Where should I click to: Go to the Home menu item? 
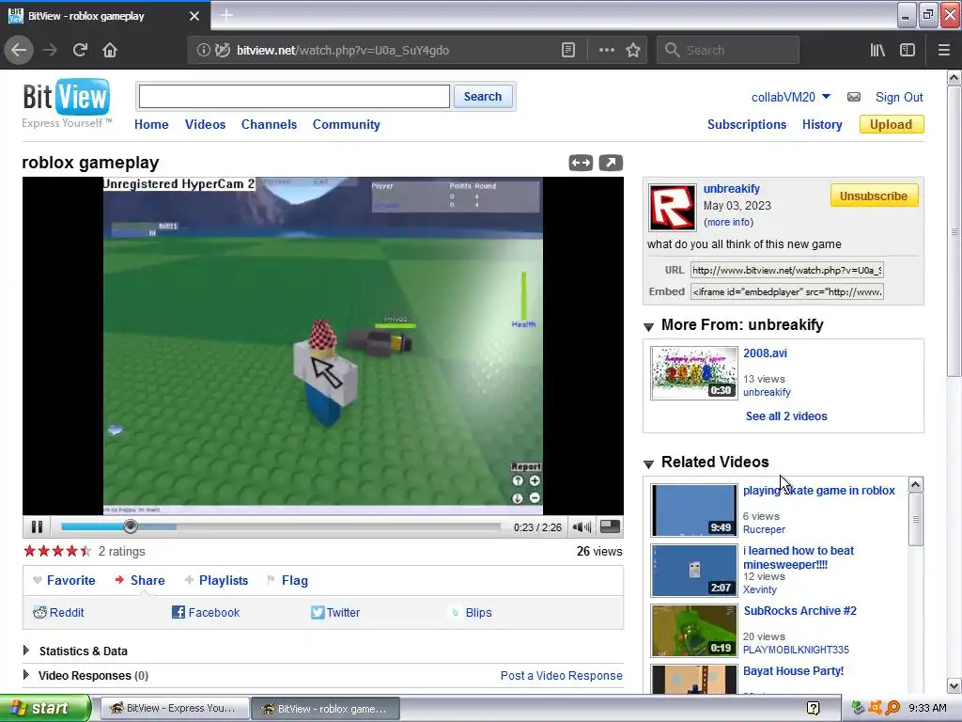click(x=151, y=125)
